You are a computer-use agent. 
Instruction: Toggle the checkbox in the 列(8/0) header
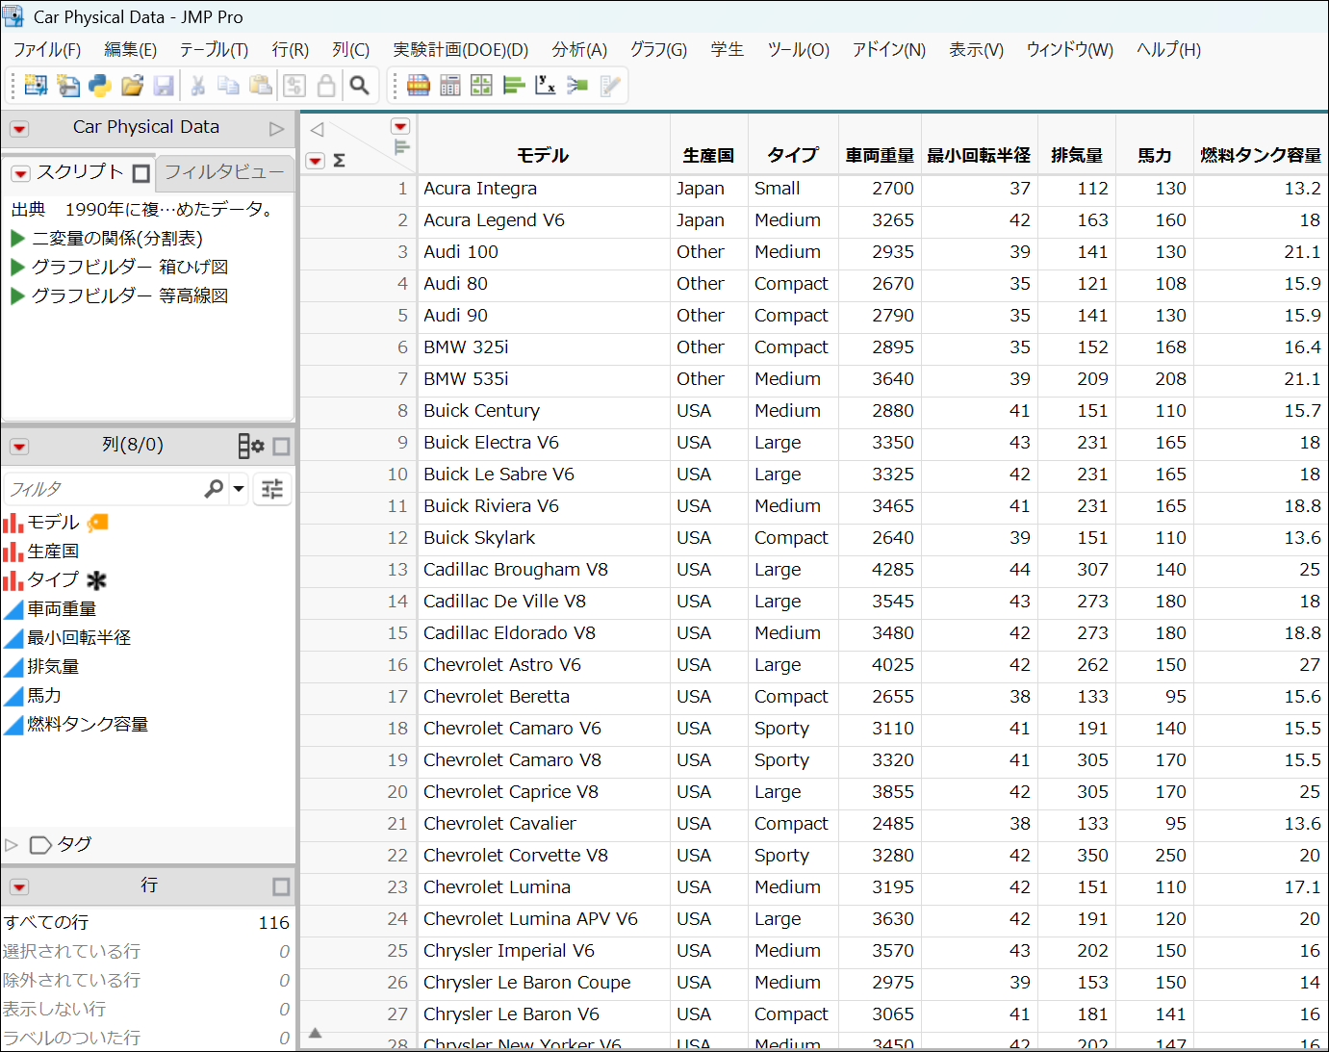[x=281, y=447]
